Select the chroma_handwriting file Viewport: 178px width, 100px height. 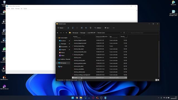tap(100, 46)
